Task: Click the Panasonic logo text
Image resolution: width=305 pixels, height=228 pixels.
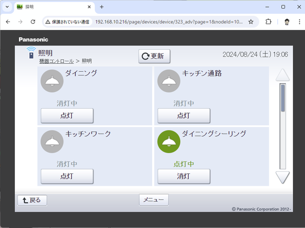Action: click(33, 39)
